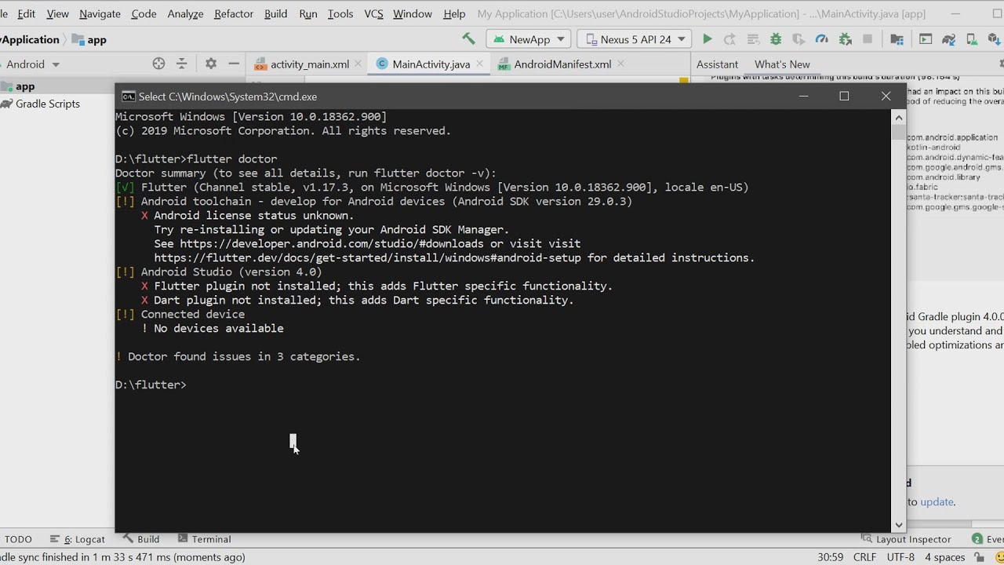Open the Layout Inspector tool window

(x=906, y=539)
